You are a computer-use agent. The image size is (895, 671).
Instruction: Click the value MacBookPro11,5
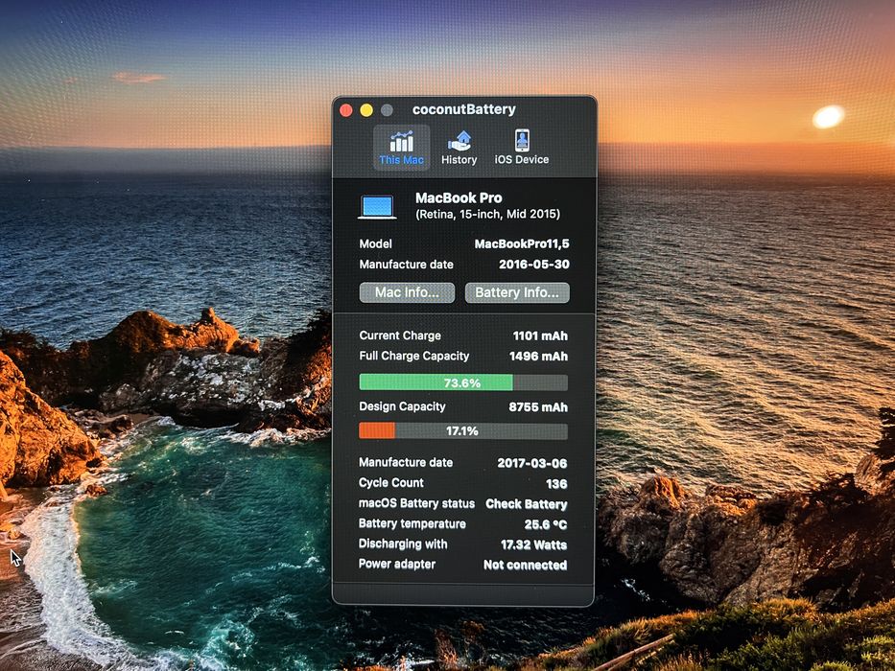click(x=522, y=244)
